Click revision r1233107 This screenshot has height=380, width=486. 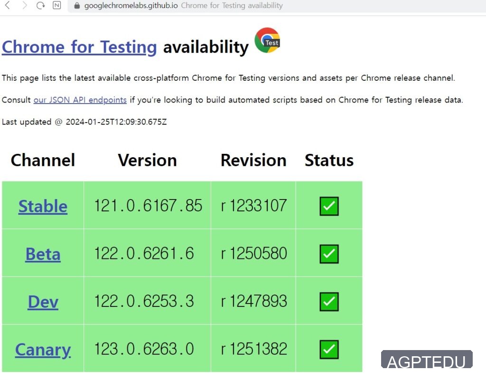pos(254,206)
